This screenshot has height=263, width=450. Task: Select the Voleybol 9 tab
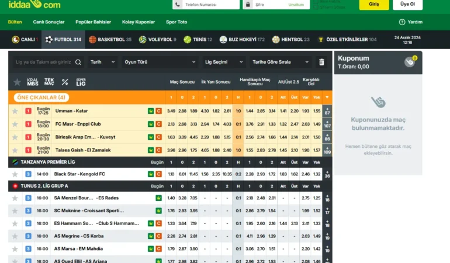pos(158,40)
